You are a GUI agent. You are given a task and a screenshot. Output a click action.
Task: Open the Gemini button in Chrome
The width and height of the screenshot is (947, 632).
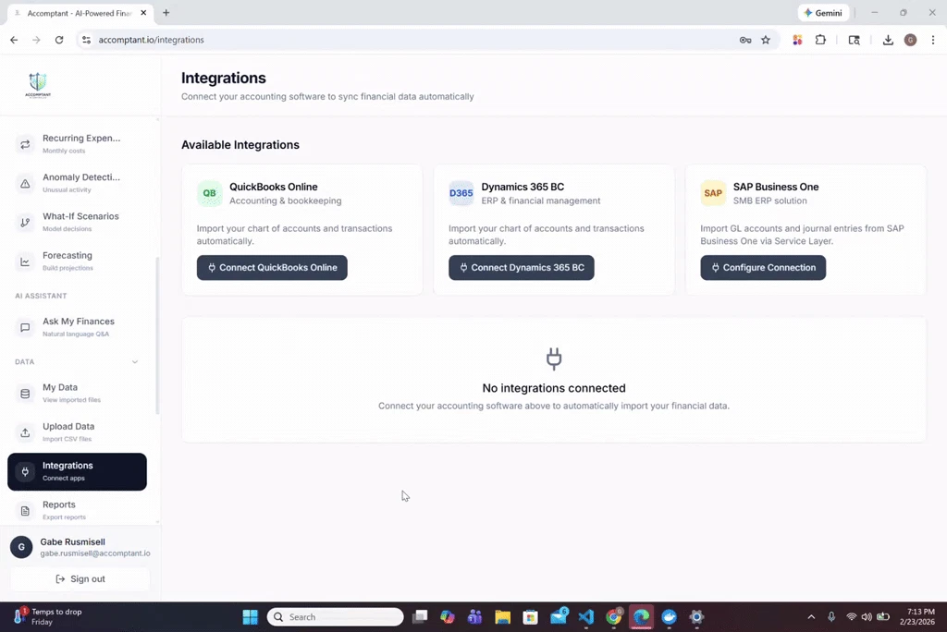[823, 13]
